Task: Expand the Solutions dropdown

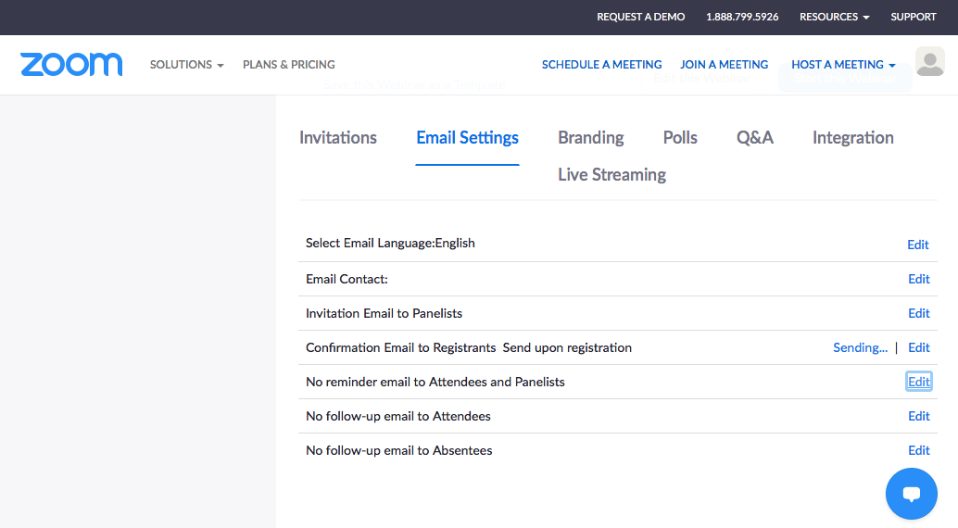Action: [186, 65]
